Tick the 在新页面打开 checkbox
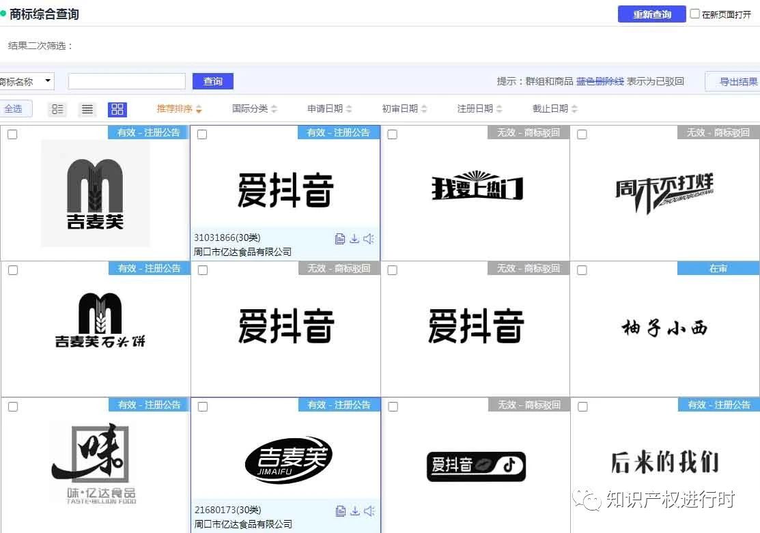 [694, 14]
